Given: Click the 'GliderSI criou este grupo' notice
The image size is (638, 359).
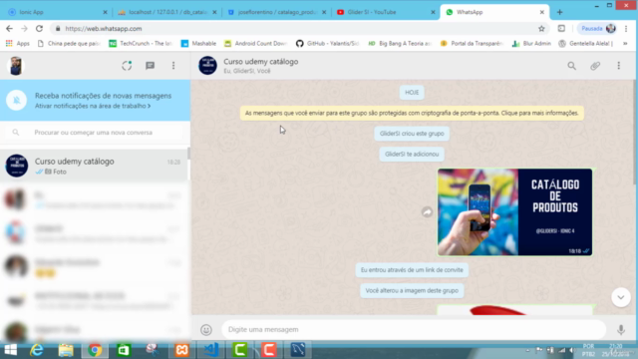Looking at the screenshot, I should pos(412,134).
